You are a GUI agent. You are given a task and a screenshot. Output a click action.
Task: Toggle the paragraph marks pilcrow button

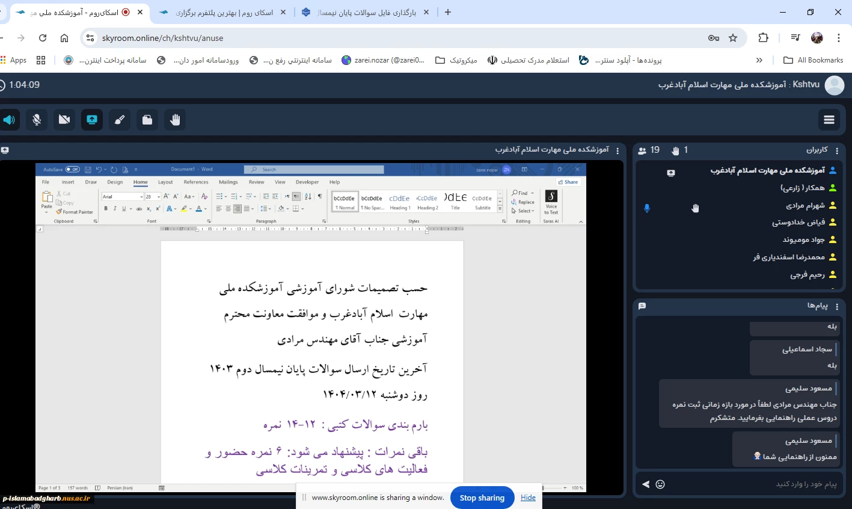click(x=320, y=197)
